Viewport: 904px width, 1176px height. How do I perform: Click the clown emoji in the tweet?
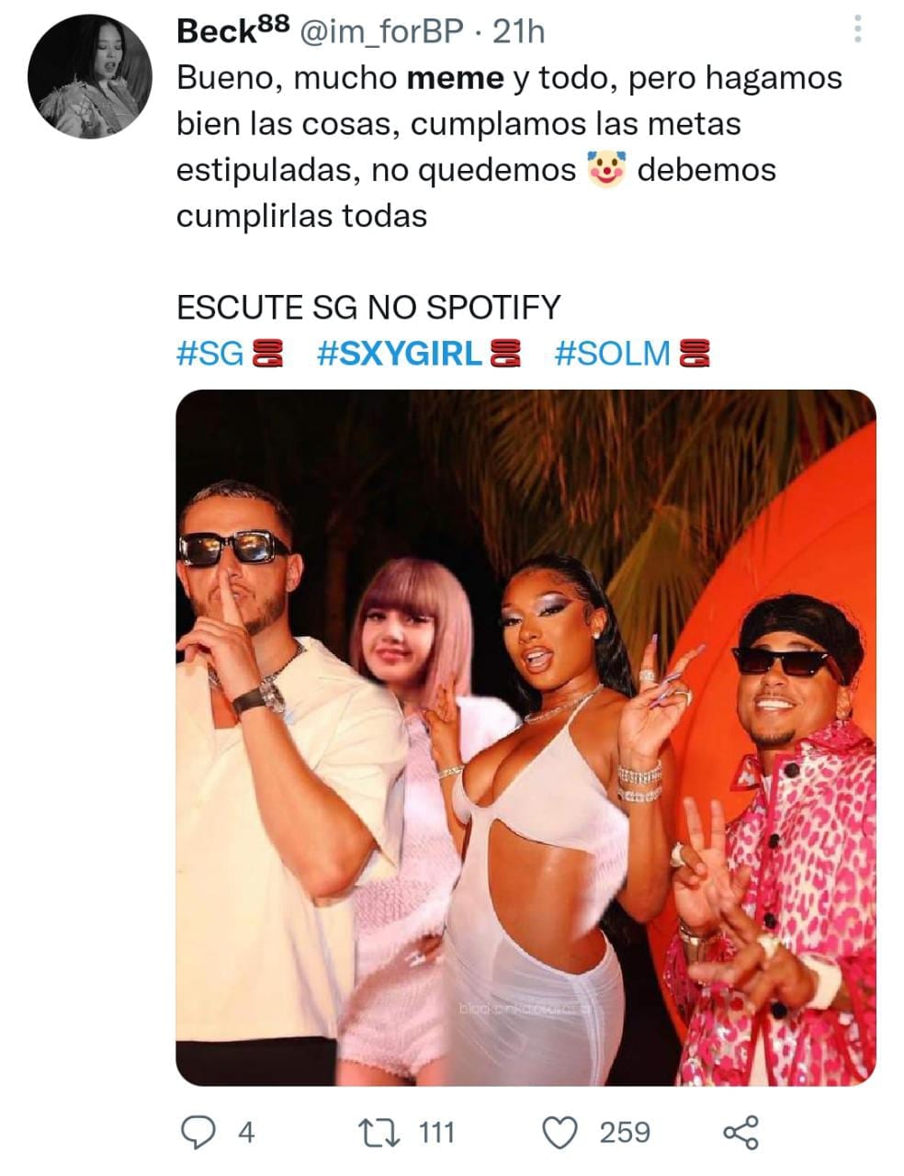pyautogui.click(x=606, y=170)
